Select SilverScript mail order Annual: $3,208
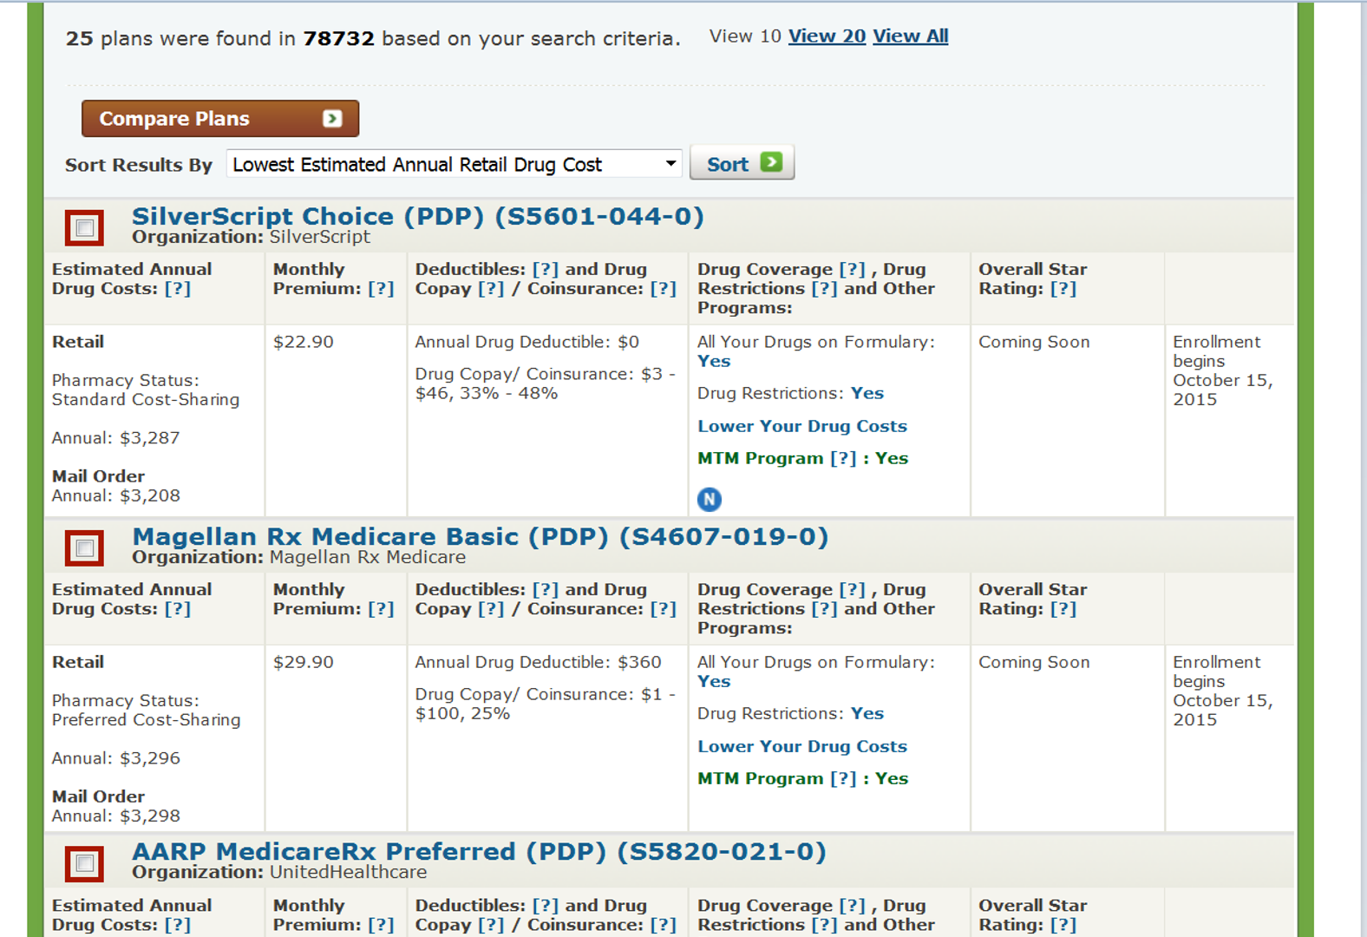The image size is (1367, 937). coord(116,495)
